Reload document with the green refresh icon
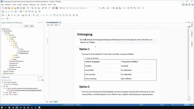The height and width of the screenshot is (109, 194). pyautogui.click(x=24, y=8)
